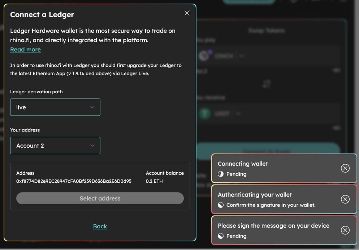359x250 pixels.
Task: Open the Ledger derivation path dropdown
Action: 55,107
